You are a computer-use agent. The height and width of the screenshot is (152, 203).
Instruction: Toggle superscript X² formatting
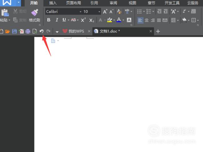tap(83, 20)
